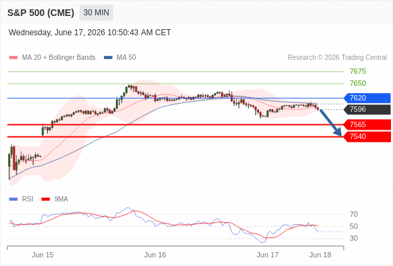This screenshot has width=393, height=266.
Task: Toggle the MA 50 legend label
Action: click(127, 58)
